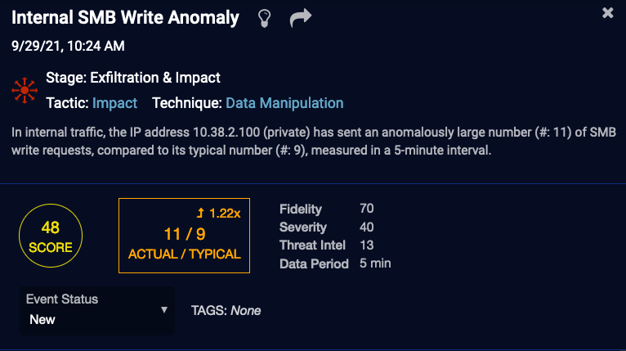
Task: Close the alert details panel
Action: coord(607,13)
